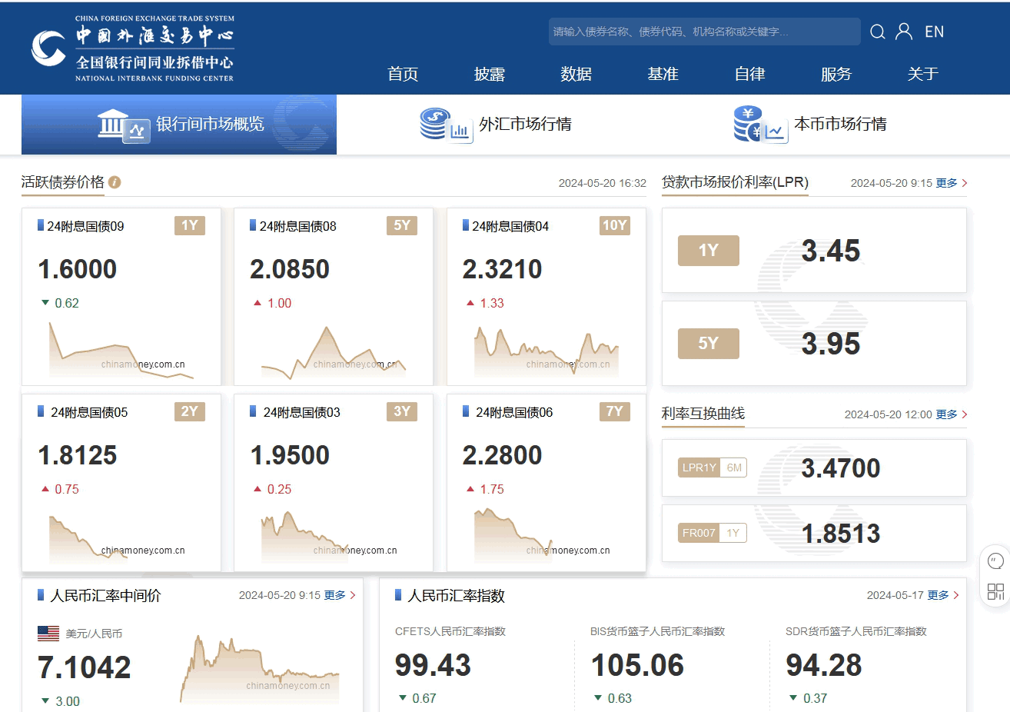The height and width of the screenshot is (712, 1010).
Task: Click the swap rate 3.4700
Action: pyautogui.click(x=841, y=468)
